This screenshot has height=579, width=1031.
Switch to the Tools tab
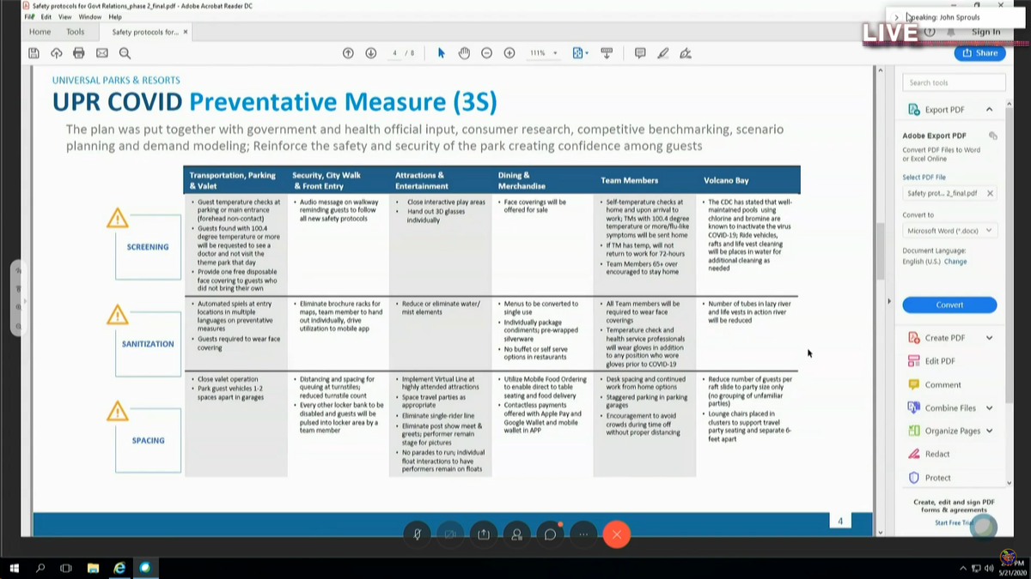[x=76, y=33]
